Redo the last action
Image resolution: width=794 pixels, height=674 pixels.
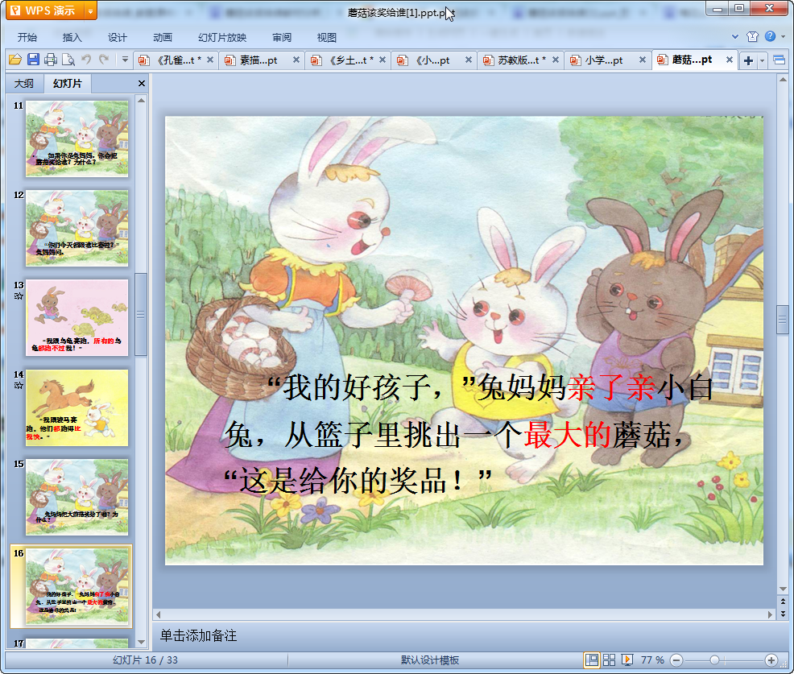click(105, 60)
